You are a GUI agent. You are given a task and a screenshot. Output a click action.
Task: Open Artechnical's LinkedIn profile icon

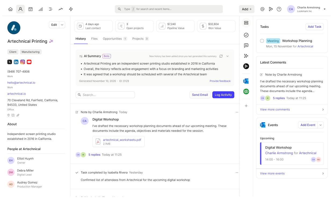(x=16, y=62)
